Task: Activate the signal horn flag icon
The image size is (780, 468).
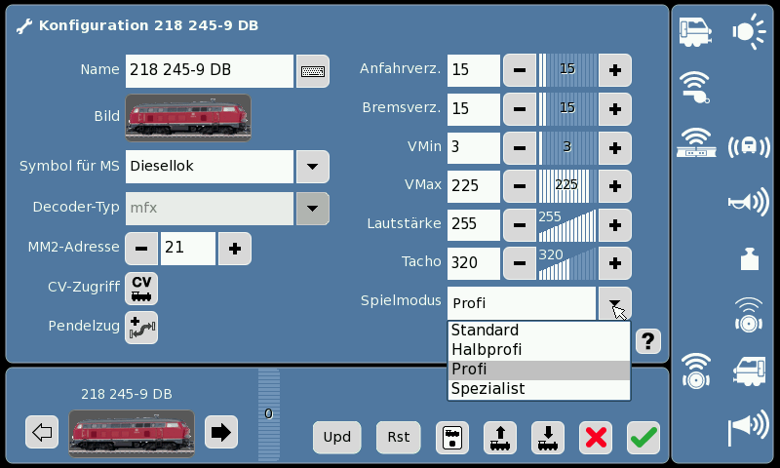Action: click(749, 428)
